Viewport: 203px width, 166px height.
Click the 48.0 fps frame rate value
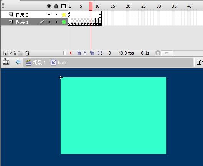(x=126, y=53)
